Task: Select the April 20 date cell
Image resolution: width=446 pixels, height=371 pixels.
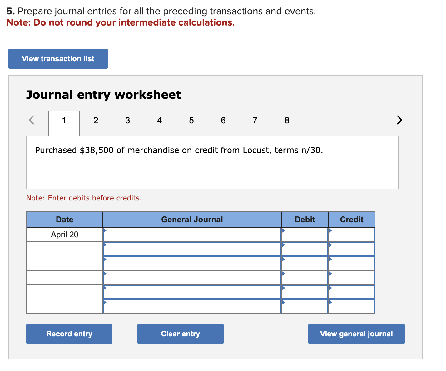Action: click(x=64, y=235)
